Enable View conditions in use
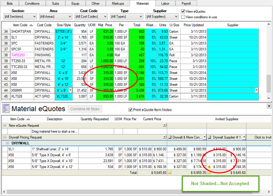Image resolution: width=273 pixels, height=196 pixels. pos(183,17)
